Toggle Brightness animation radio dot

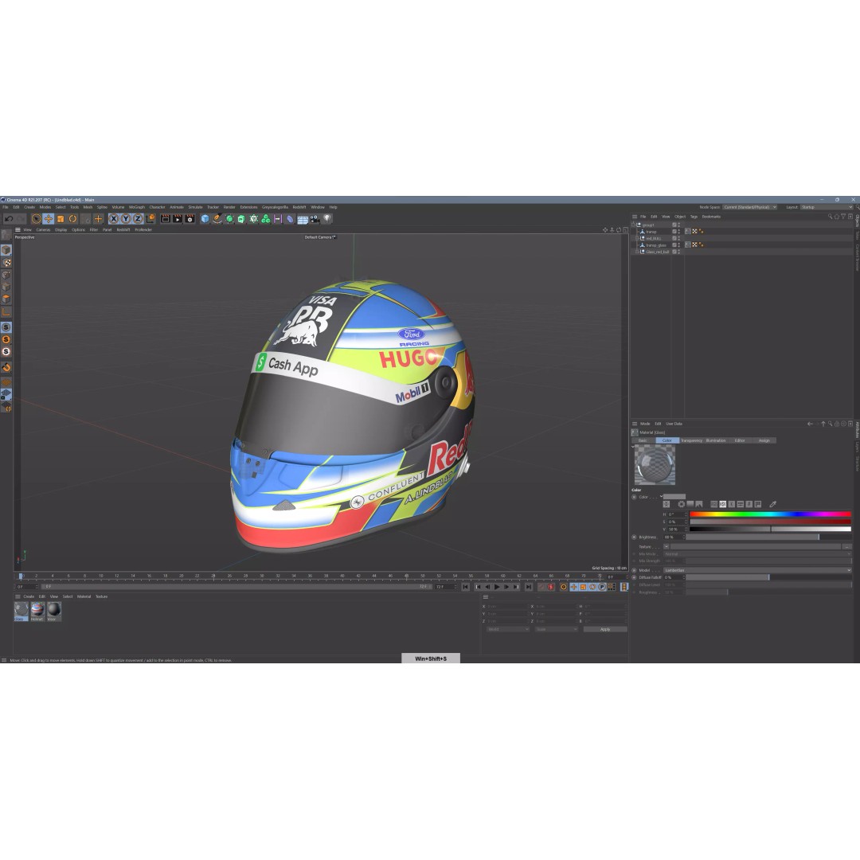pos(634,537)
